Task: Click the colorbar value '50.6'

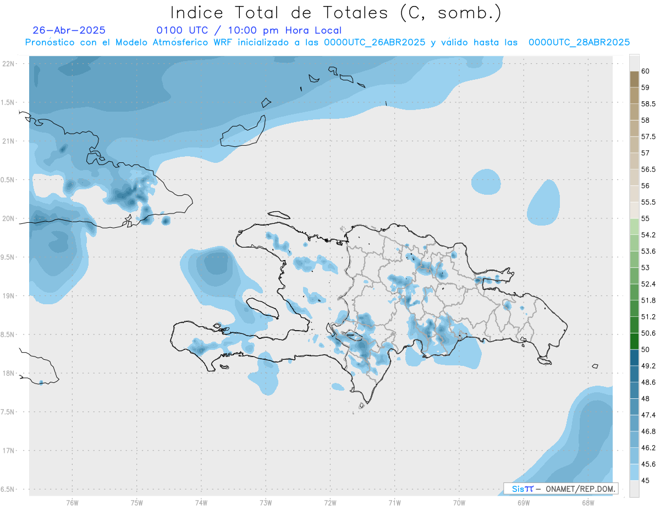Action: click(x=648, y=333)
